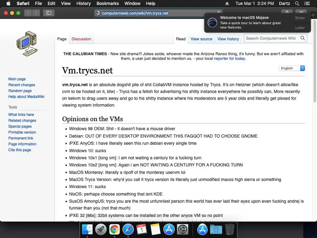Viewport: 317px width, 238px height.
Task: Select the Page tab
Action: point(62,39)
